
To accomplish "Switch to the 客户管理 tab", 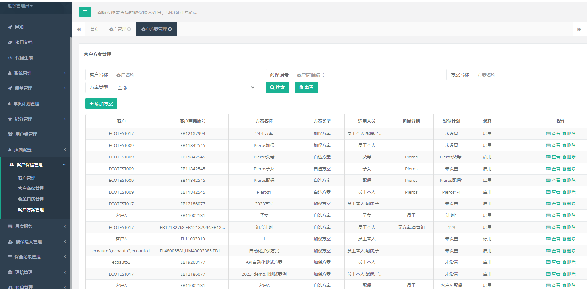I will click(x=118, y=29).
